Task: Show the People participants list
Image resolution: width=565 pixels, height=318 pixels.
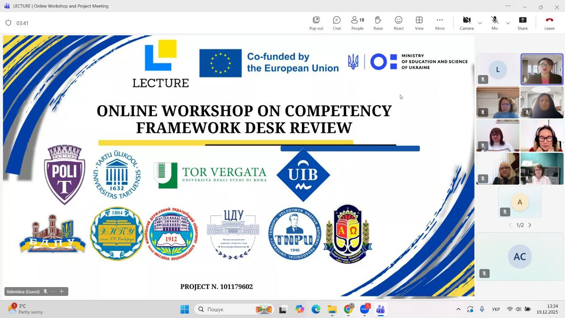Action: click(358, 23)
